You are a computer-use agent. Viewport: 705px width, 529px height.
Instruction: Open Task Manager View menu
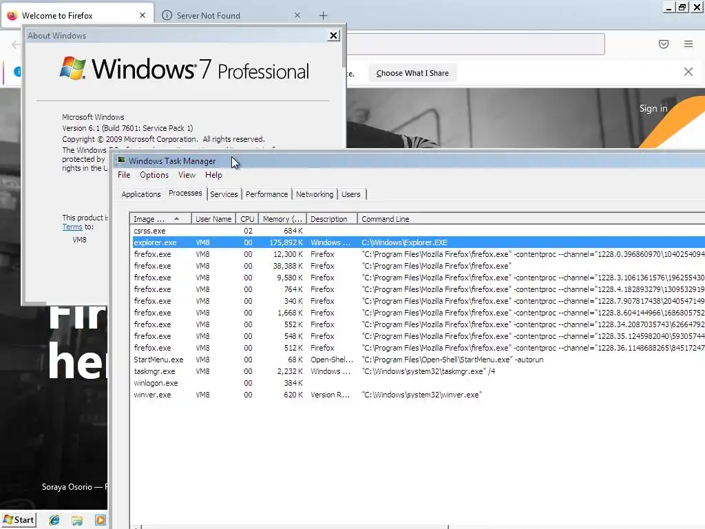187,175
